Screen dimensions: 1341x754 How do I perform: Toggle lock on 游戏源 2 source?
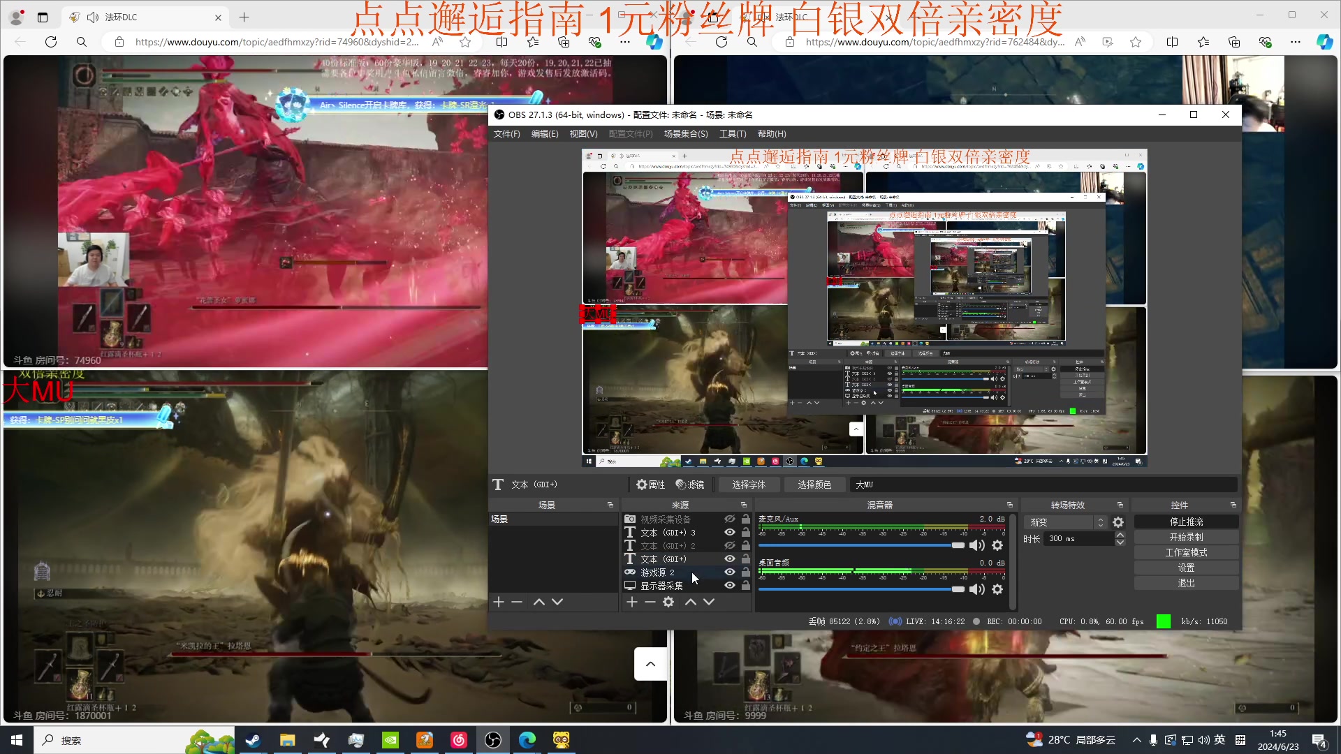pos(746,572)
